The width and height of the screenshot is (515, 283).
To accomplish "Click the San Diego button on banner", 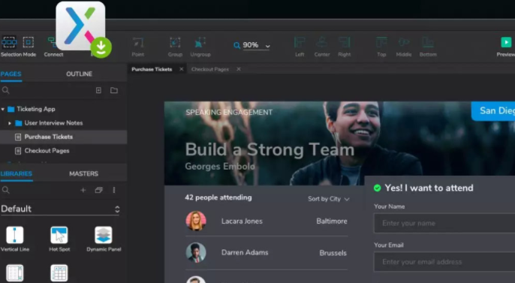I will 493,111.
